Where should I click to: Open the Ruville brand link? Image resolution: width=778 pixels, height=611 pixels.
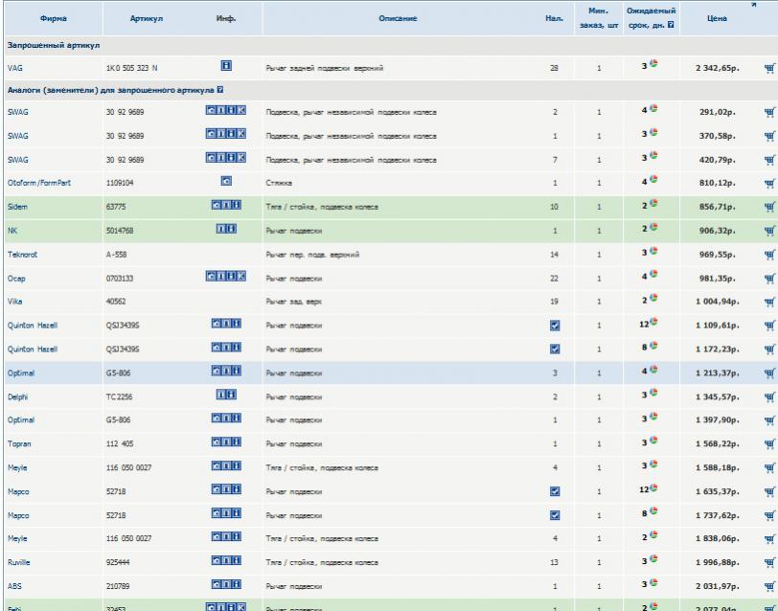point(19,562)
